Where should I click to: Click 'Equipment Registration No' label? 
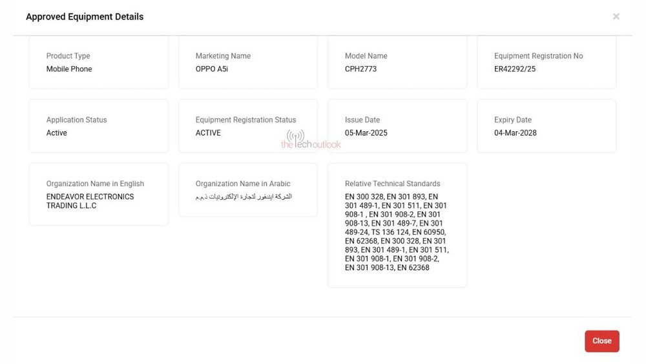tap(539, 56)
